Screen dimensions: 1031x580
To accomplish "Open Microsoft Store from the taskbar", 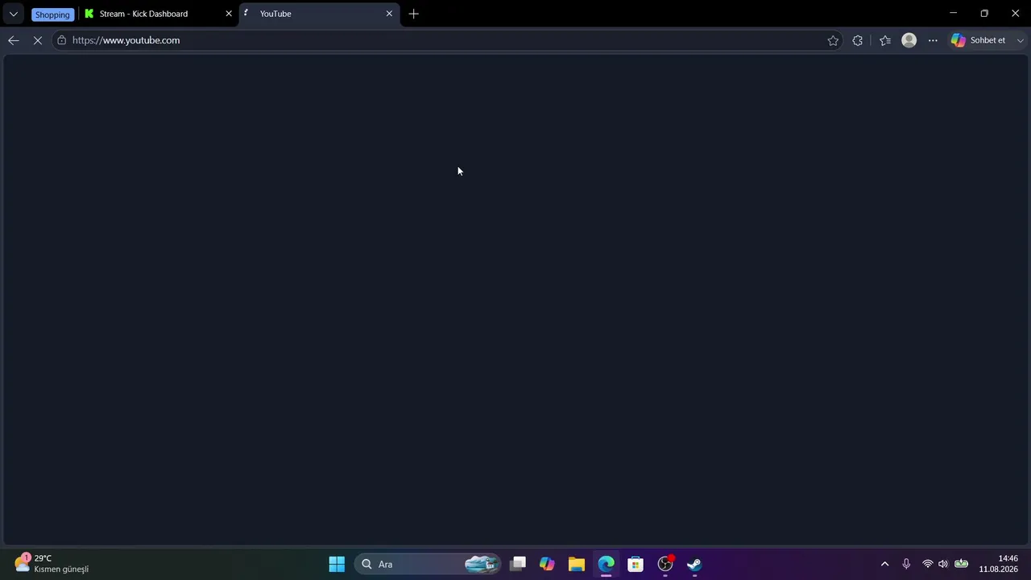I will tap(636, 564).
